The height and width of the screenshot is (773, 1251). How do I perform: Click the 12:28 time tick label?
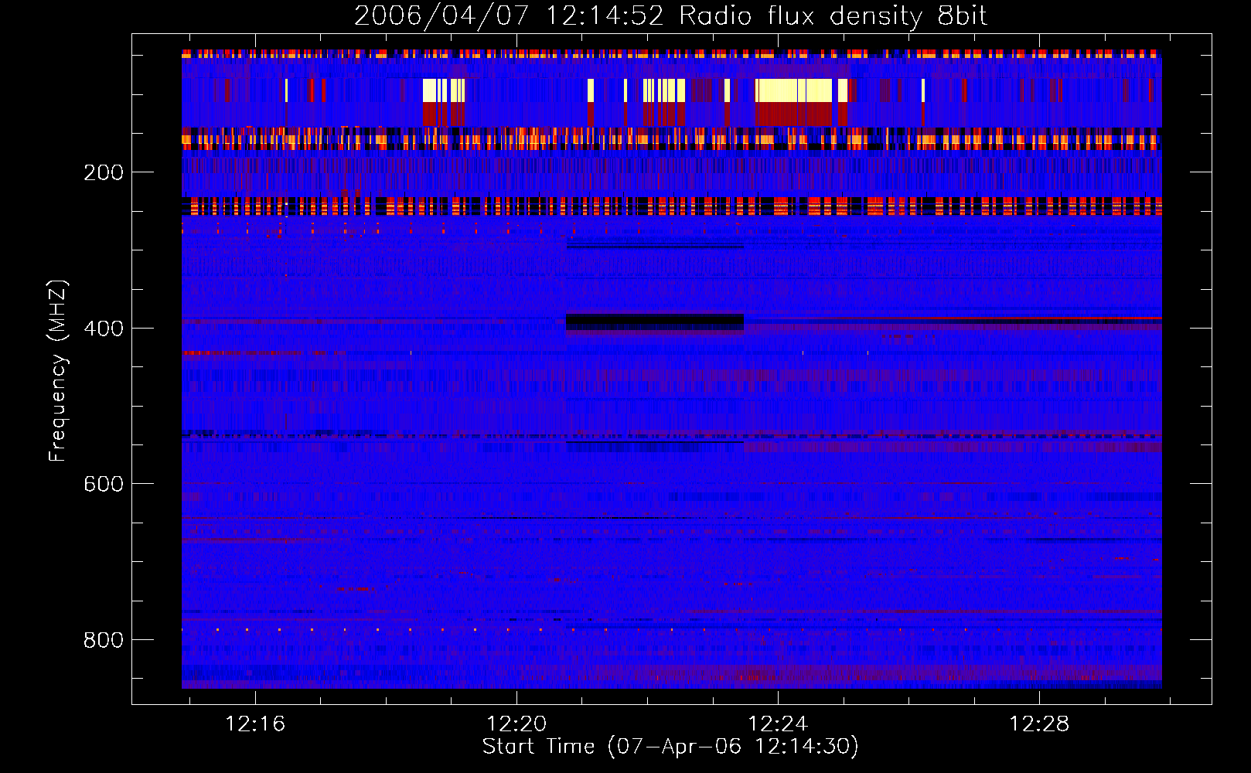point(1039,724)
